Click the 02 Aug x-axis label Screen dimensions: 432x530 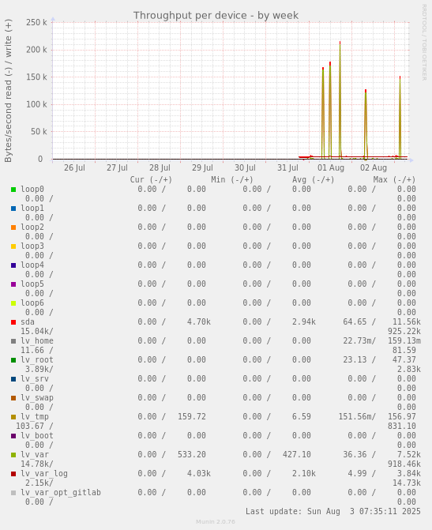(374, 167)
